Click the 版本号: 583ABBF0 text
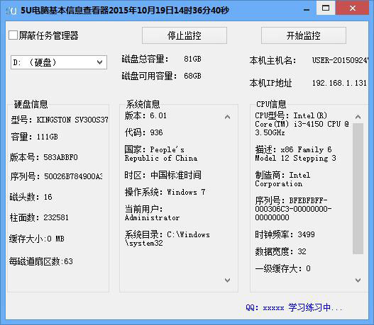Screen dimensions: 374x325 click(x=44, y=157)
